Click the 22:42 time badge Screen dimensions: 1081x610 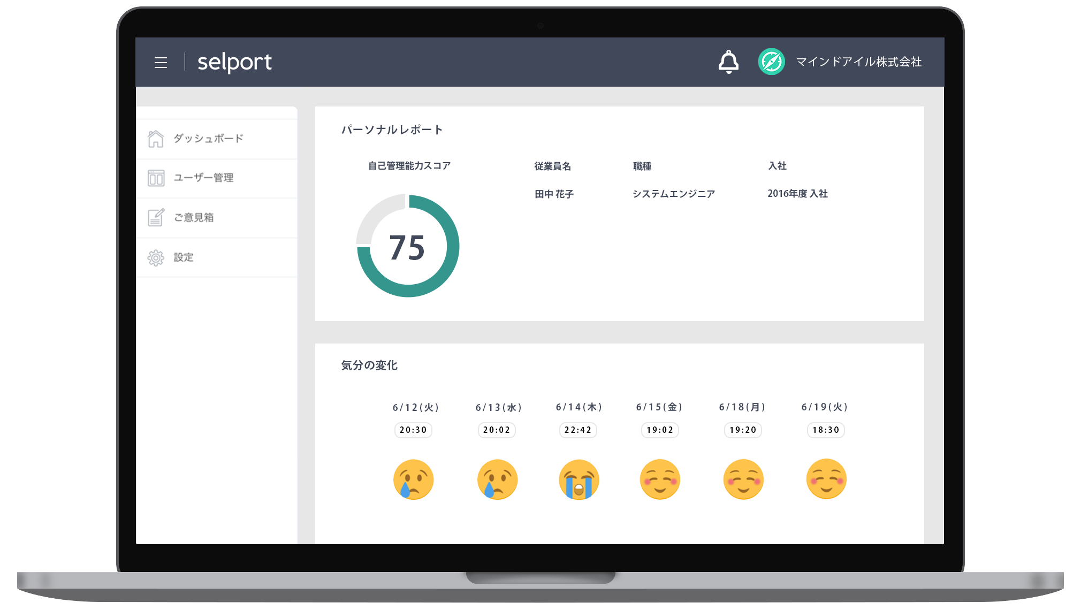tap(578, 430)
